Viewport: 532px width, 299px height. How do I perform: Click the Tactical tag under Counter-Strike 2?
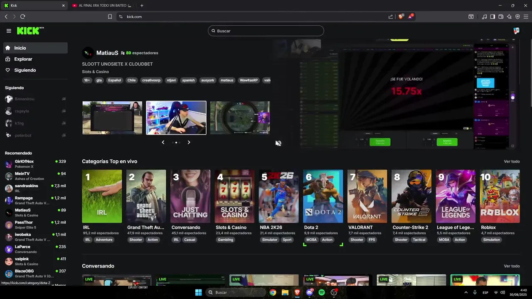click(419, 240)
